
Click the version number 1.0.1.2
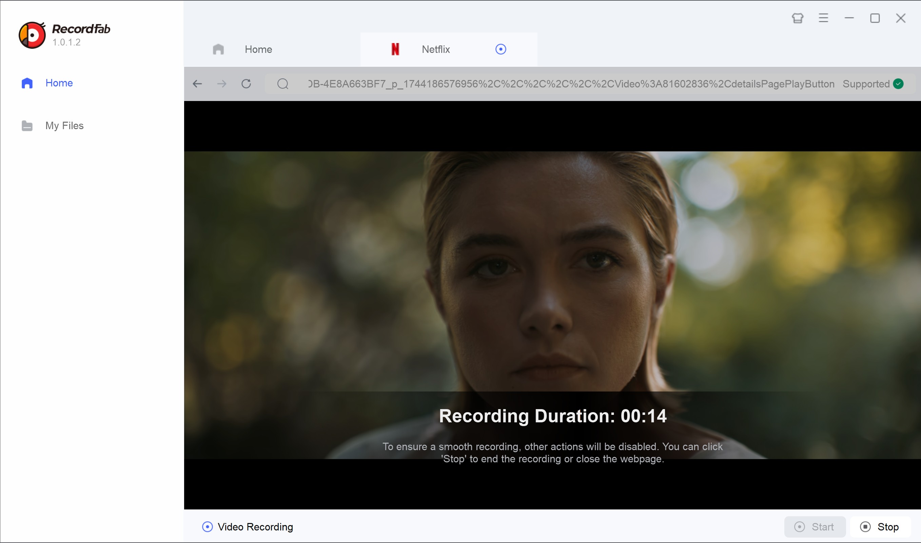click(x=66, y=42)
